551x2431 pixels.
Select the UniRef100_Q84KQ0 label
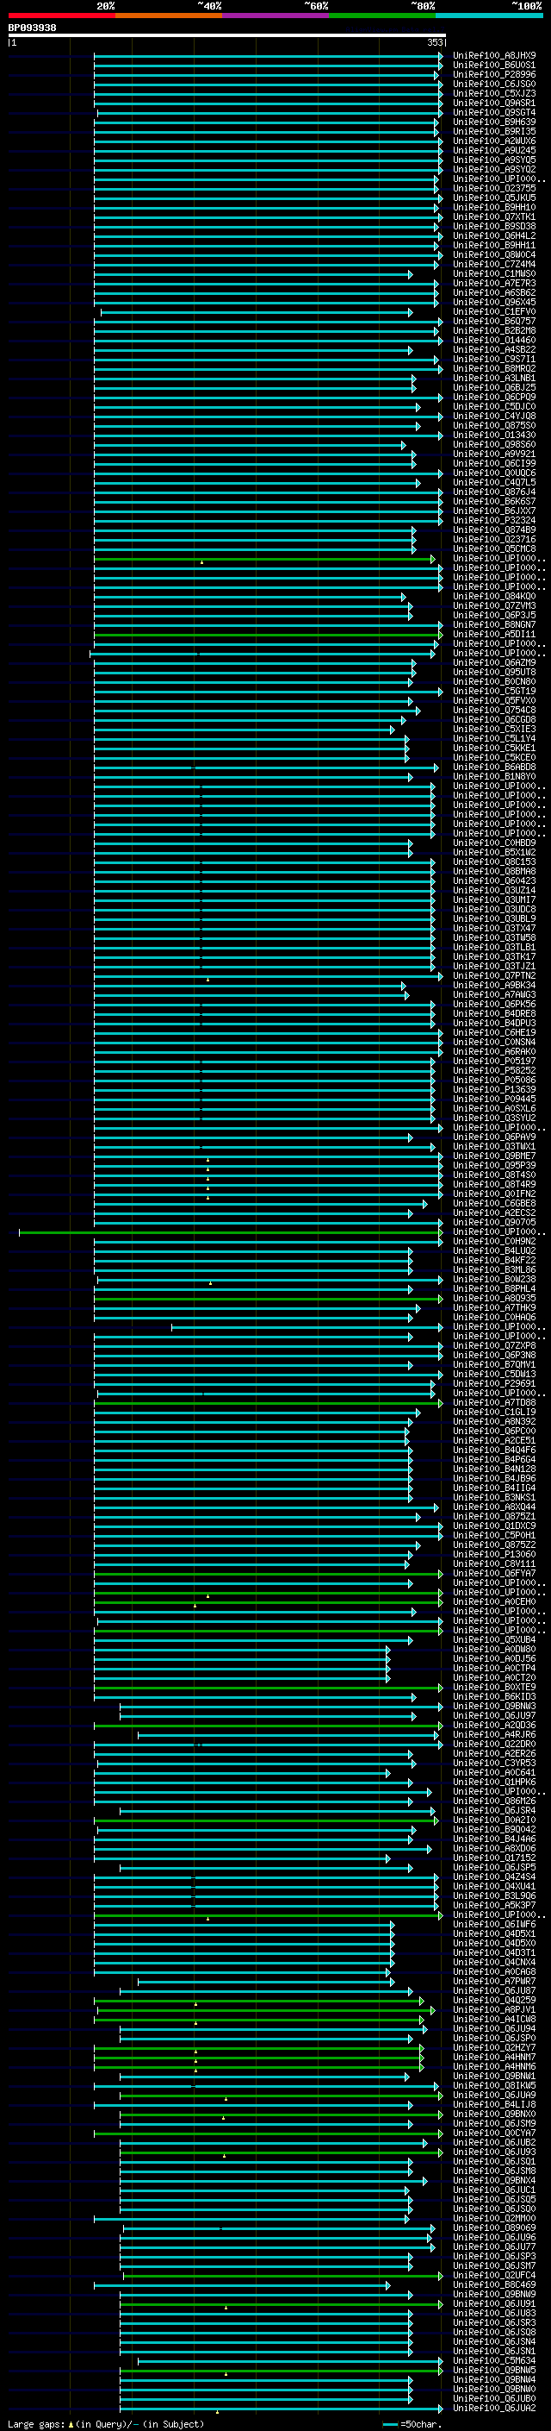click(x=494, y=597)
